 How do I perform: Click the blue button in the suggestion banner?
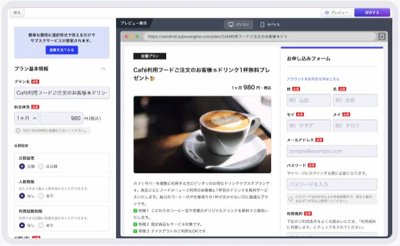pos(62,50)
